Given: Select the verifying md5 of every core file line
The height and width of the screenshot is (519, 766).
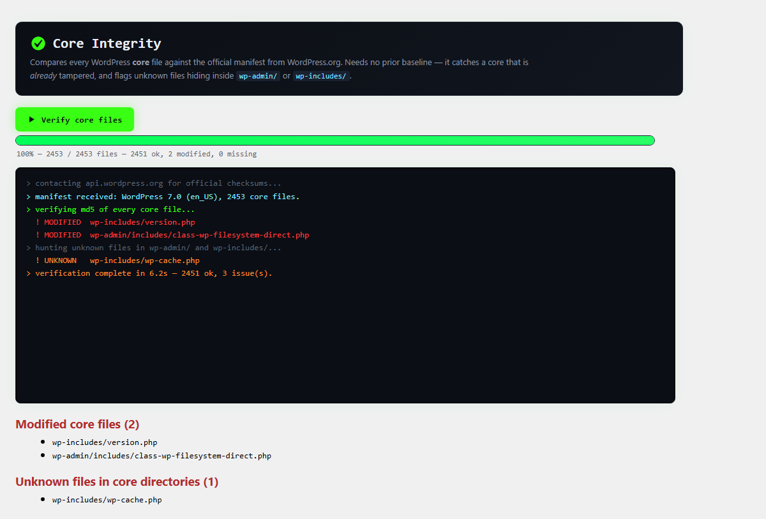Looking at the screenshot, I should [x=110, y=209].
